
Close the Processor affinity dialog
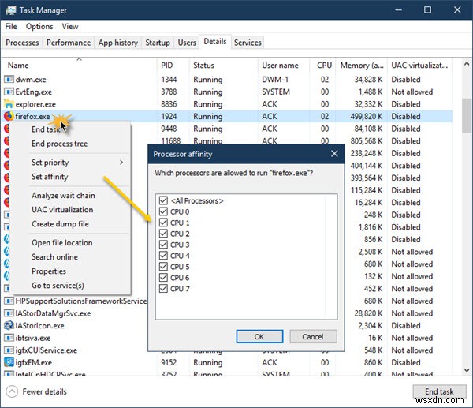[x=334, y=153]
